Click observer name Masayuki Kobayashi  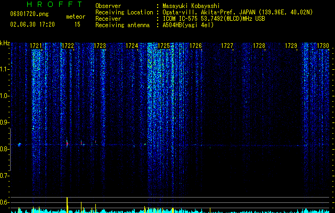point(191,6)
